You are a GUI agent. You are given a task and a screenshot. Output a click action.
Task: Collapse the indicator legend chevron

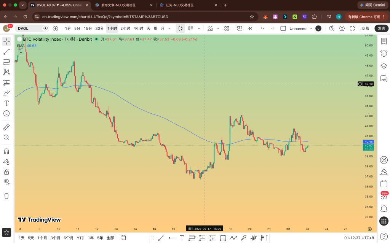click(21, 53)
